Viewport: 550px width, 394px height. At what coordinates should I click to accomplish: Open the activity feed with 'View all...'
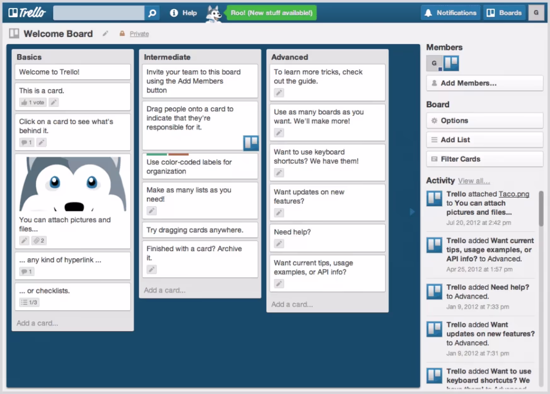(x=474, y=181)
